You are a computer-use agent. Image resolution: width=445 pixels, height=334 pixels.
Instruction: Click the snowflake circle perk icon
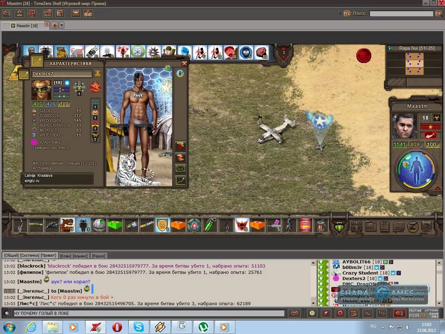(138, 52)
